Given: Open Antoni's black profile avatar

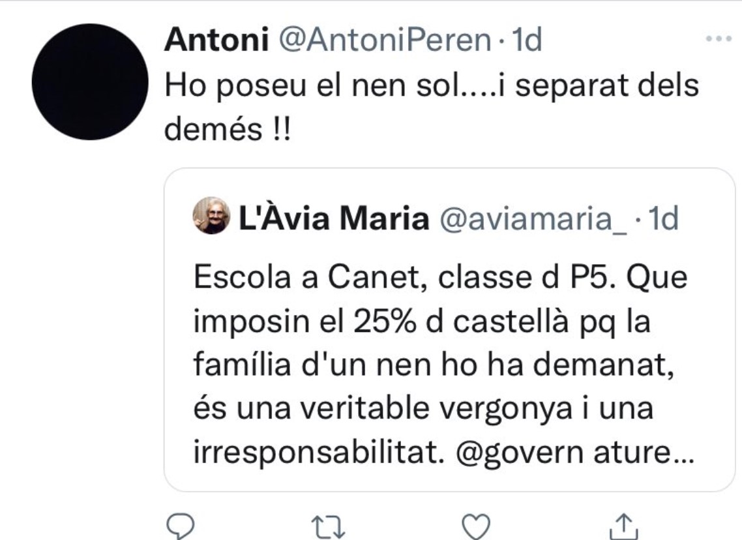Looking at the screenshot, I should pyautogui.click(x=90, y=82).
